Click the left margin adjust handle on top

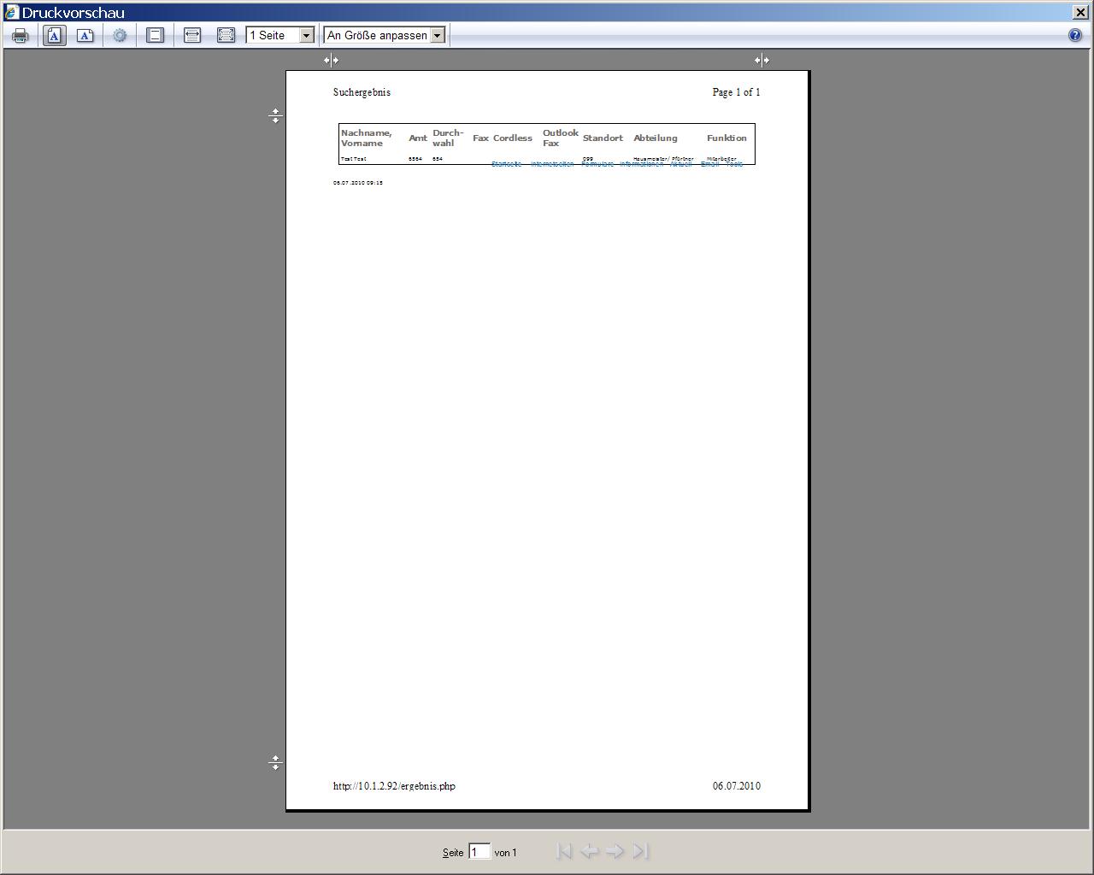pyautogui.click(x=331, y=60)
